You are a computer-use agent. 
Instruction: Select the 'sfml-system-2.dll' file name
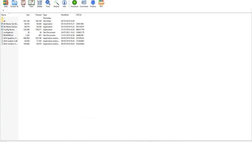(11, 41)
